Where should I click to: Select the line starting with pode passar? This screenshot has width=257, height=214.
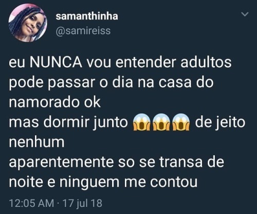point(112,83)
